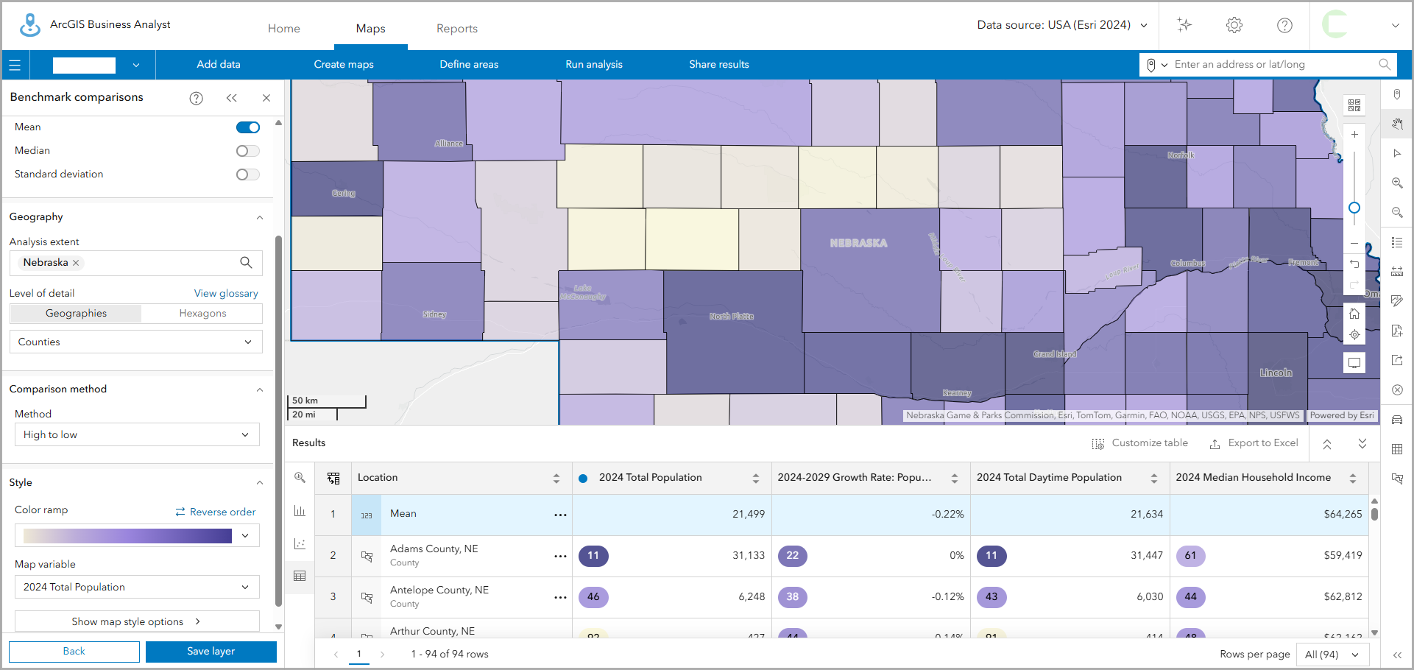
Task: Open the help icon in the top header
Action: click(x=1284, y=25)
